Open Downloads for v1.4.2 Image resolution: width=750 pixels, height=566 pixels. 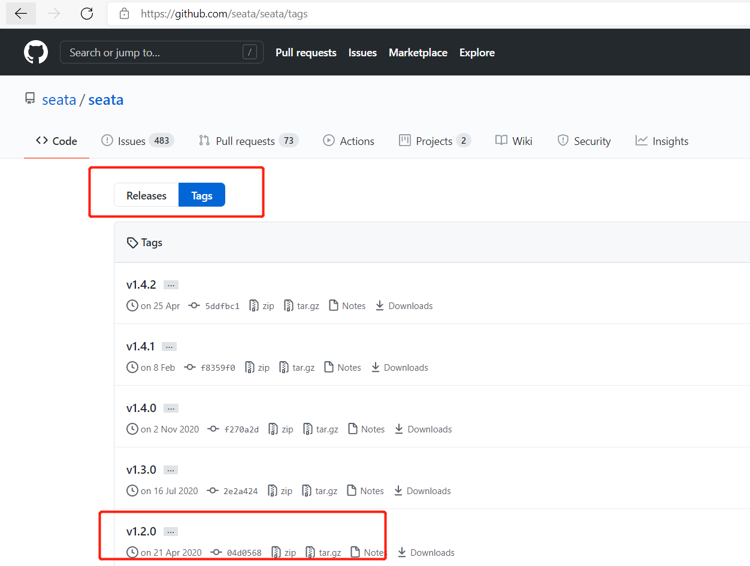tap(404, 305)
